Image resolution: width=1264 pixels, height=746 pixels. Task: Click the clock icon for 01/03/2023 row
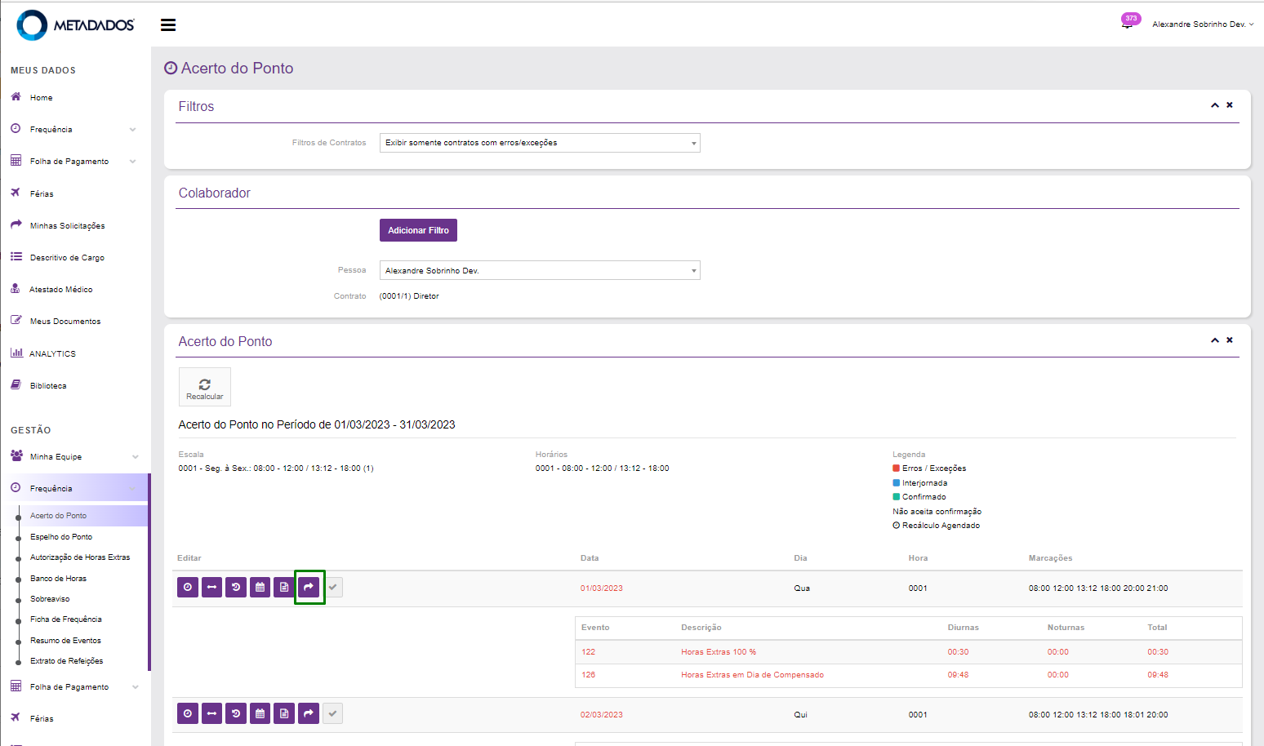pyautogui.click(x=188, y=587)
